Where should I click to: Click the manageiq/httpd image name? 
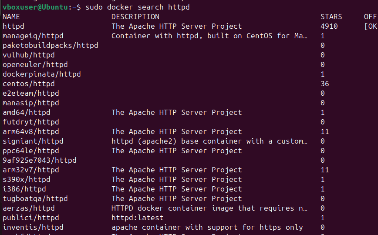33,36
